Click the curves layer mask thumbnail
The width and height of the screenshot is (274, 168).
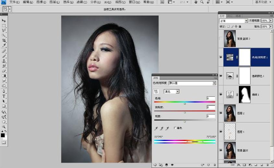point(244,95)
